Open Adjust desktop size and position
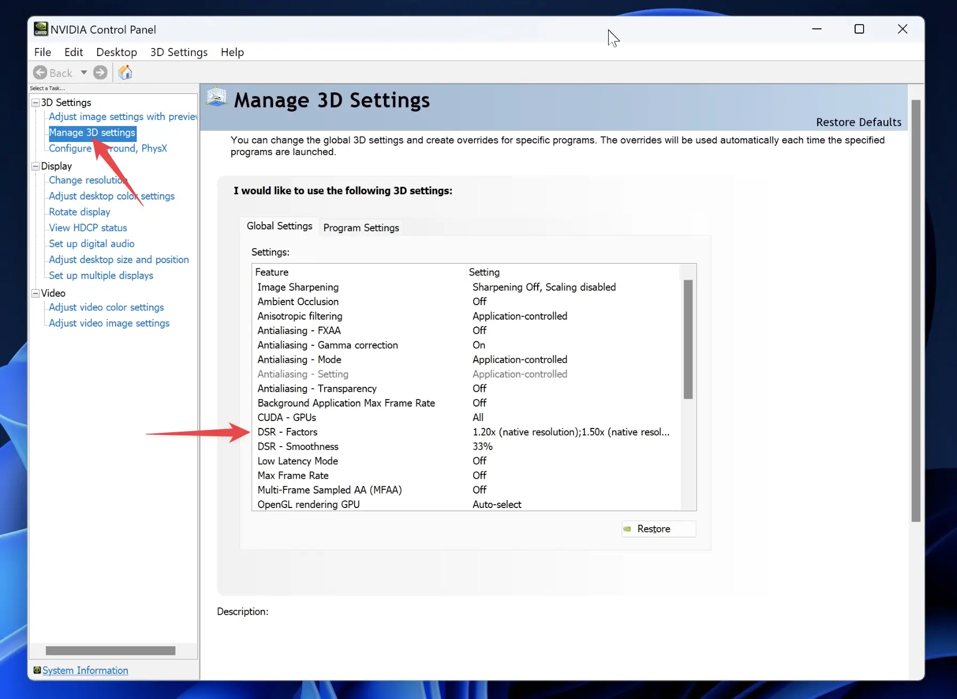The image size is (957, 699). coord(119,259)
